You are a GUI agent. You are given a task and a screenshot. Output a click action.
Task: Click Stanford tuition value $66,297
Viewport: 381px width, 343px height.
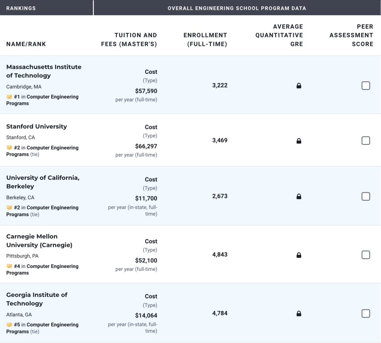pyautogui.click(x=146, y=146)
